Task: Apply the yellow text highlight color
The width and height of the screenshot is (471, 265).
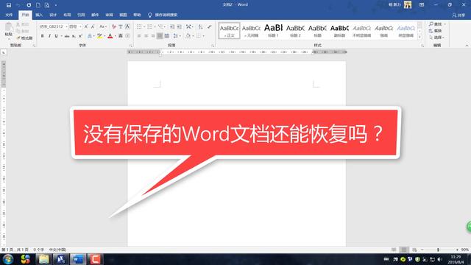Action: pyautogui.click(x=99, y=36)
